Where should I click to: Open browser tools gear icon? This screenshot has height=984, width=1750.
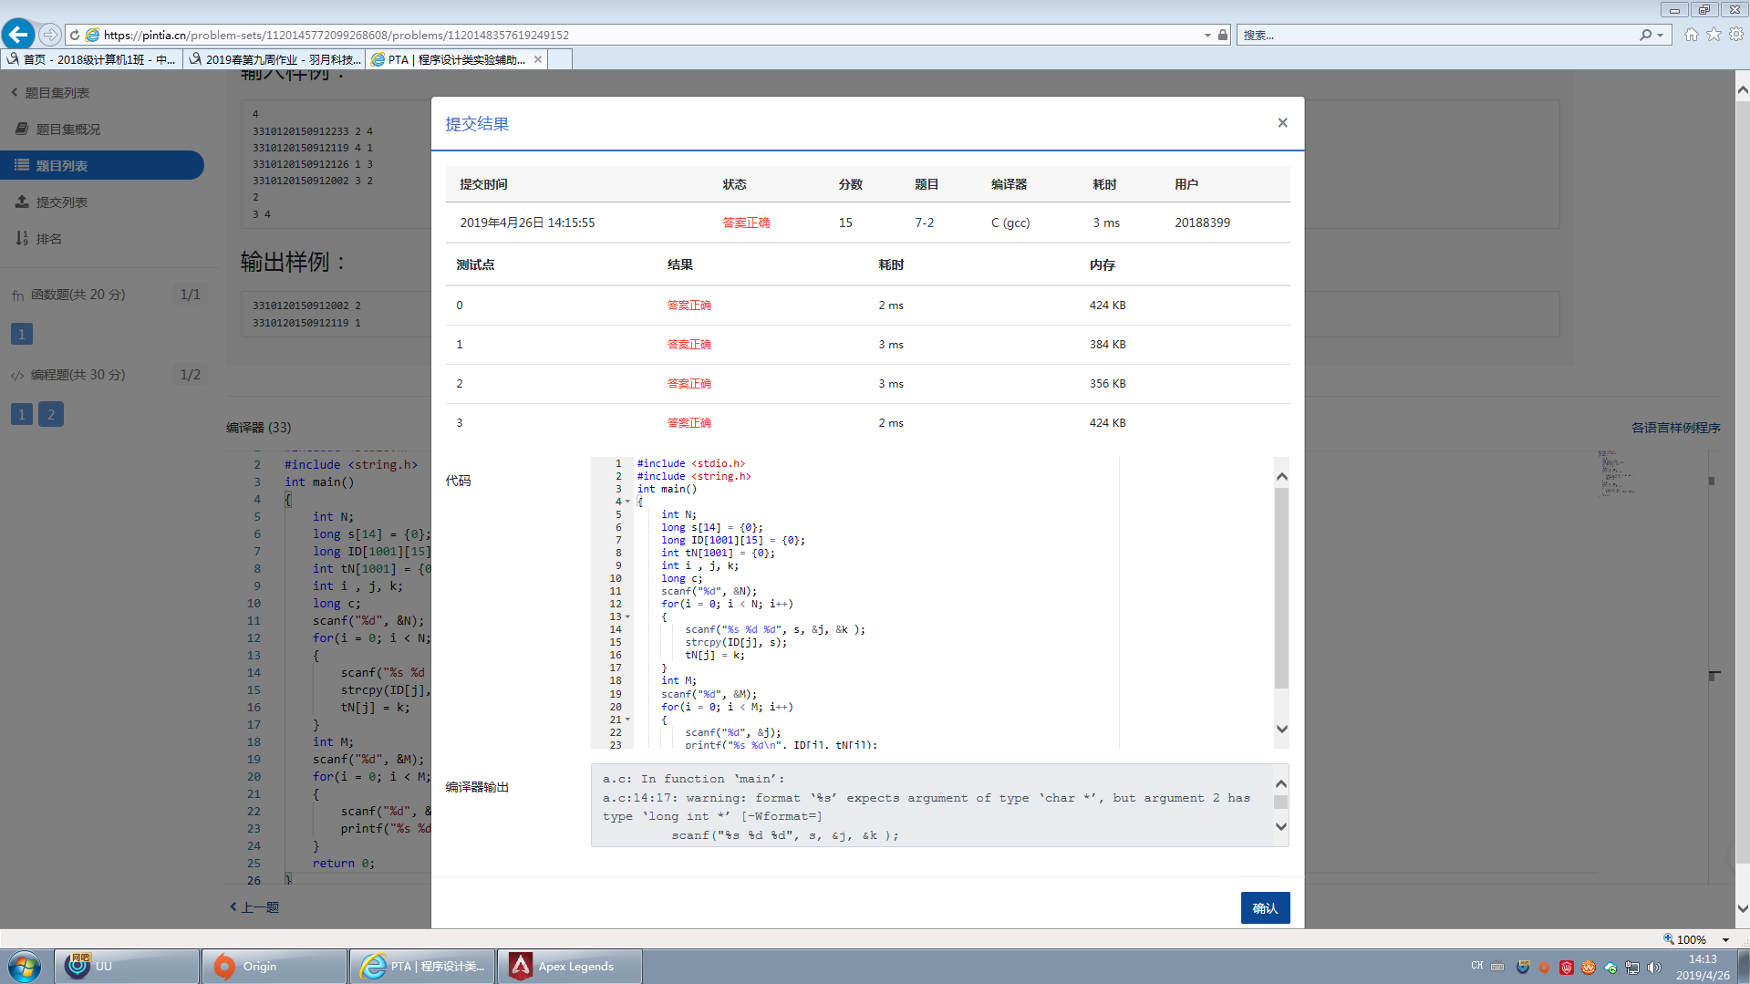click(1736, 35)
